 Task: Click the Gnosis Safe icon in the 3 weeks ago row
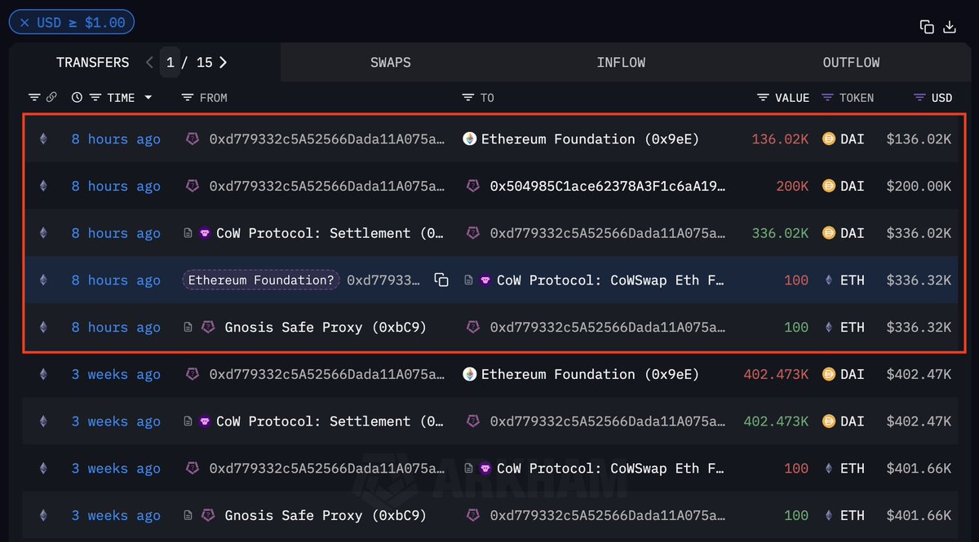pos(209,516)
